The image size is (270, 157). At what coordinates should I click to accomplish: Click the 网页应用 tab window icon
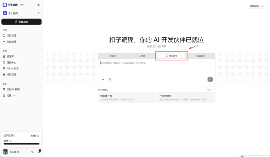[x=167, y=56]
